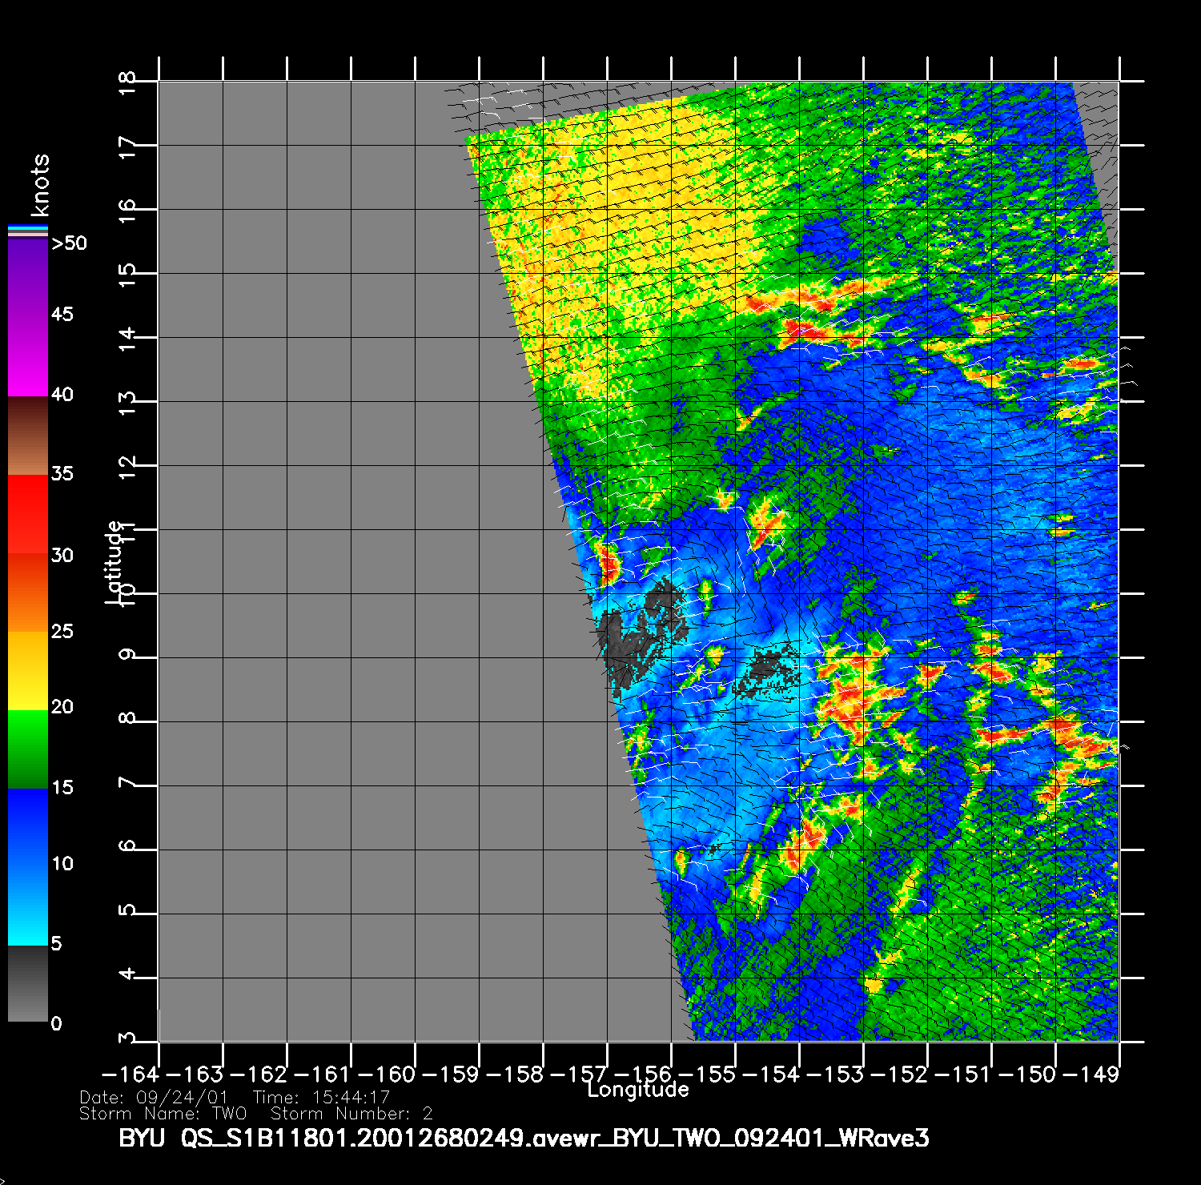Click the Storm Number: 2 label

point(351,1114)
